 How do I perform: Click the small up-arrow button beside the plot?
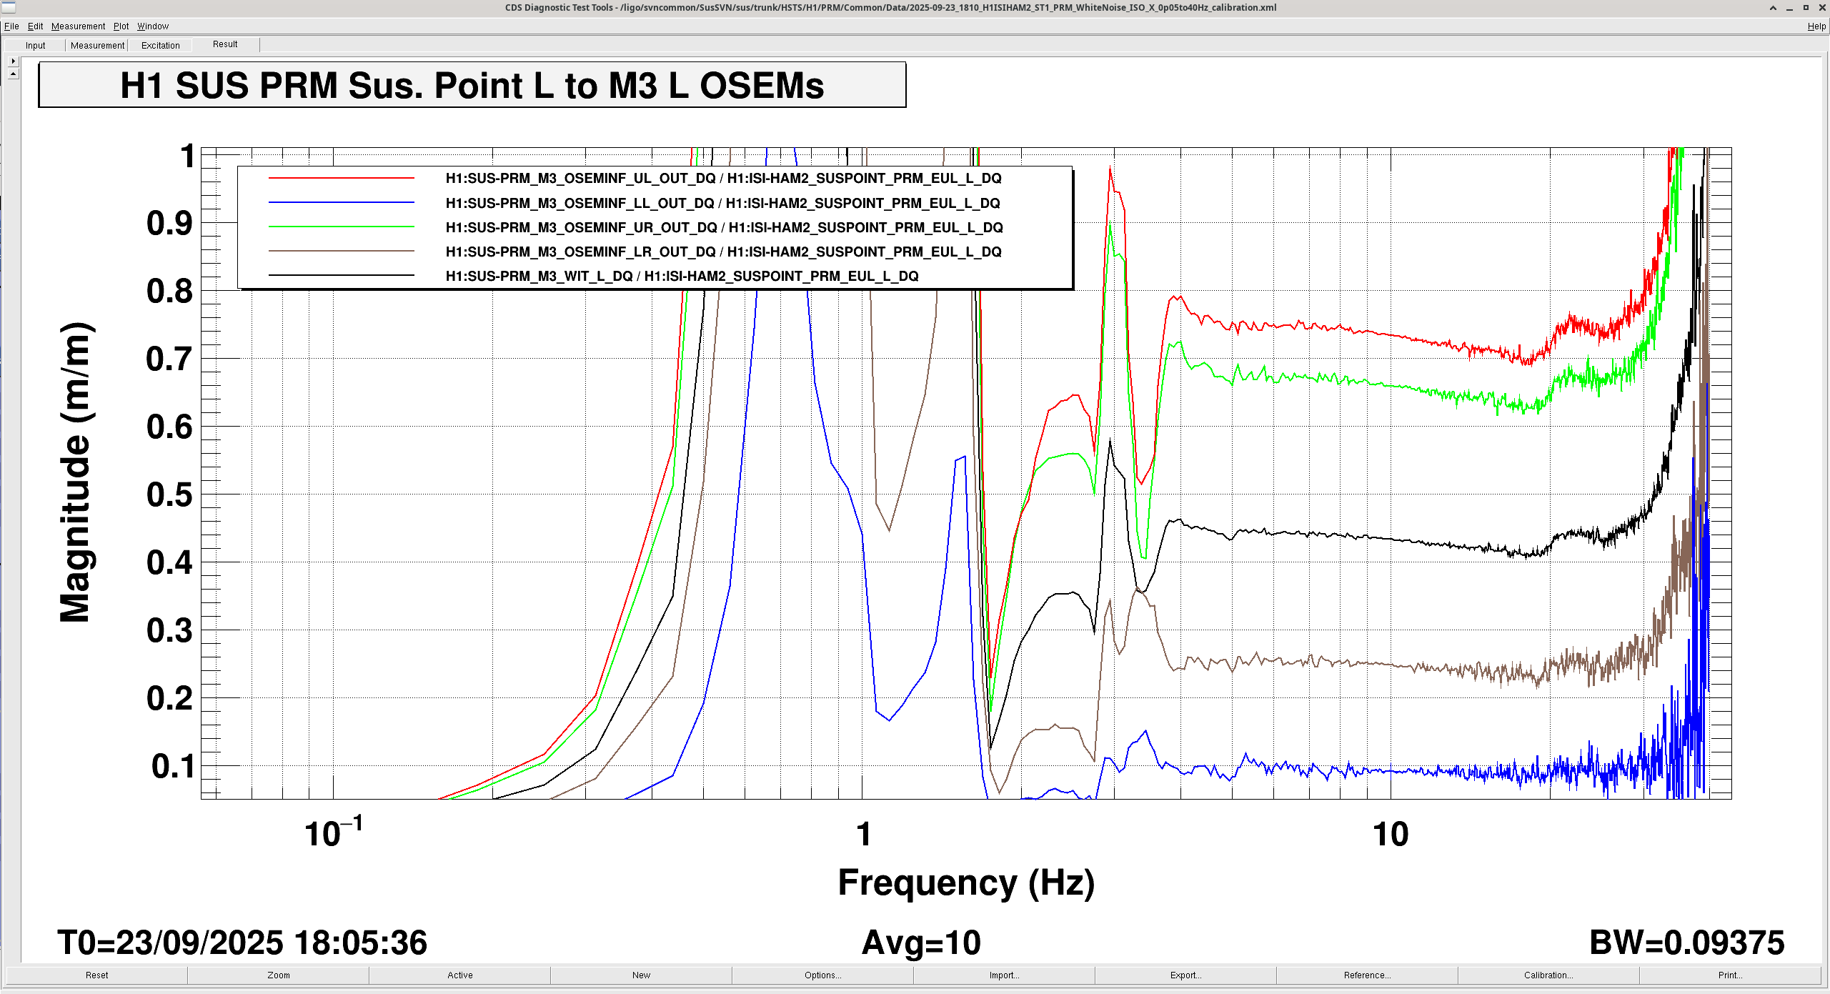[13, 74]
